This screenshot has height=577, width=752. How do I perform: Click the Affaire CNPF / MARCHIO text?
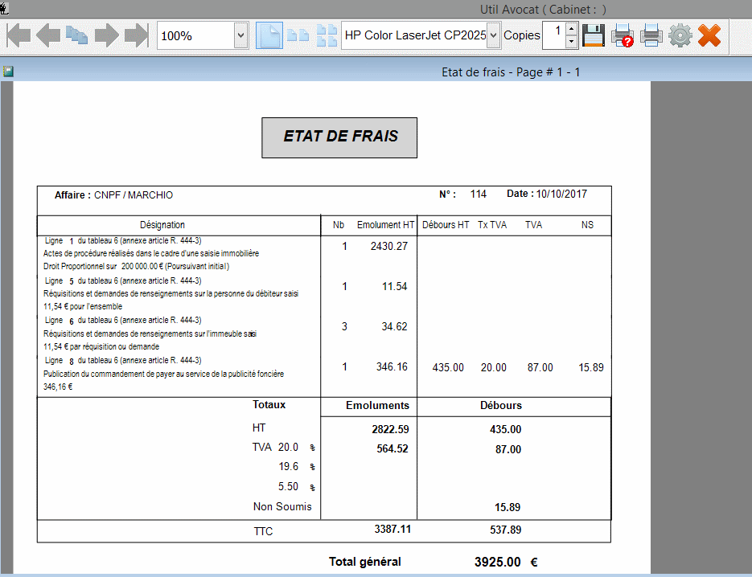[x=113, y=195]
